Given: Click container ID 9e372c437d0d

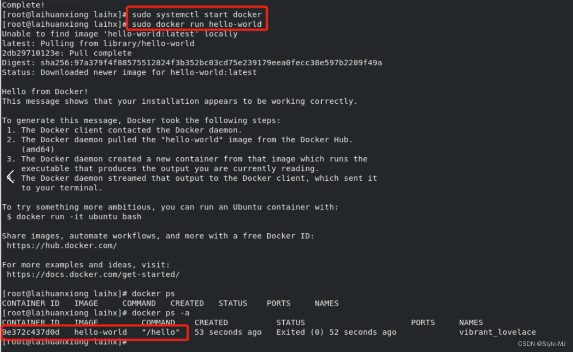Looking at the screenshot, I should [31, 332].
